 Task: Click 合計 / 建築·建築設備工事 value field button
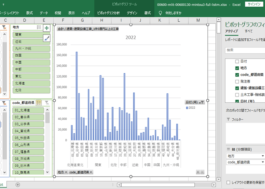coord(88,29)
